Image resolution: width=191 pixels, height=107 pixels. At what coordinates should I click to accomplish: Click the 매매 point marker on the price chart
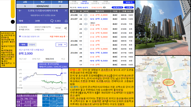point(62,73)
